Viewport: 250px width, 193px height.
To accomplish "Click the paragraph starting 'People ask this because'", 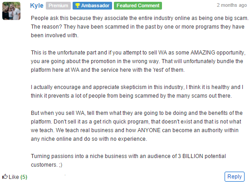I will [x=139, y=27].
